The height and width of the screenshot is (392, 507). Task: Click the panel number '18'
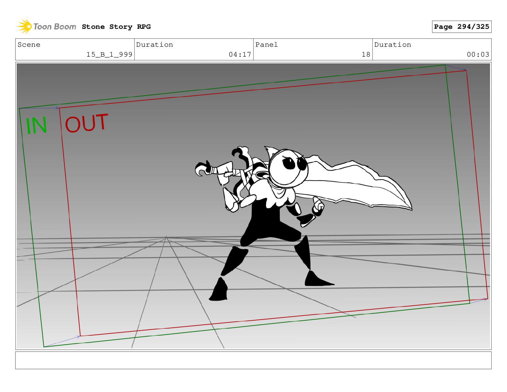coord(366,54)
